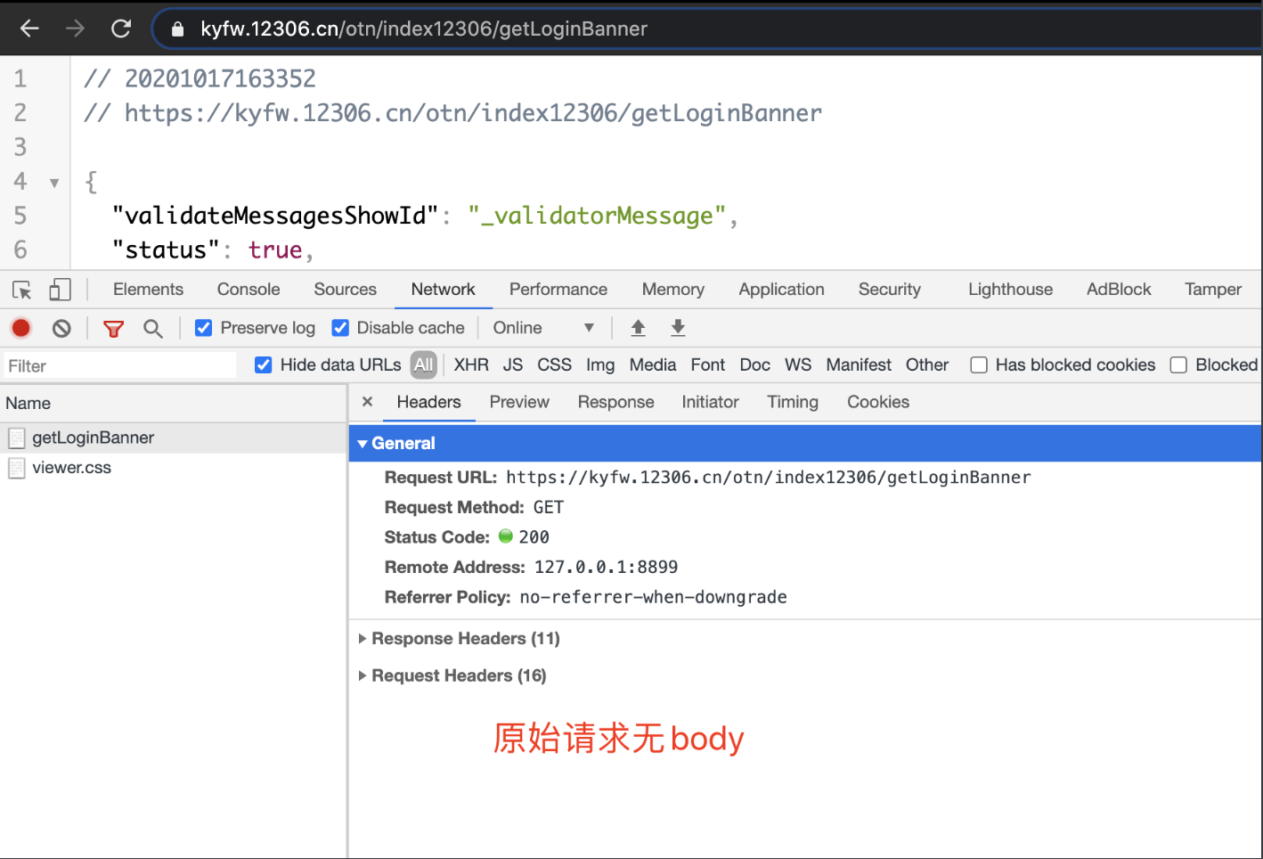The height and width of the screenshot is (859, 1263).
Task: Collapse the JSON object on line 4
Action: coord(54,183)
